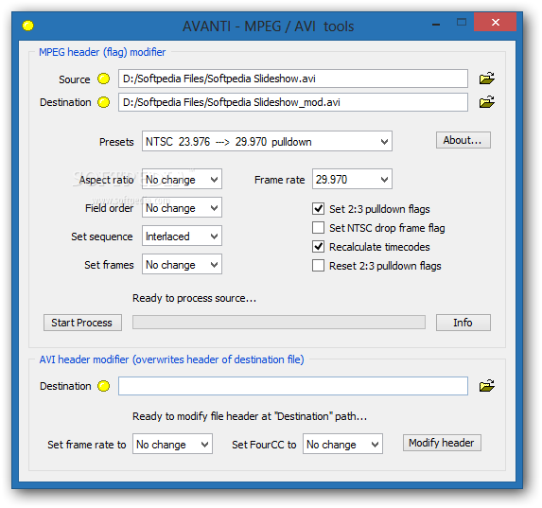Click the 'MPEG header (flag) modifier' group title
542x508 pixels.
pos(102,52)
